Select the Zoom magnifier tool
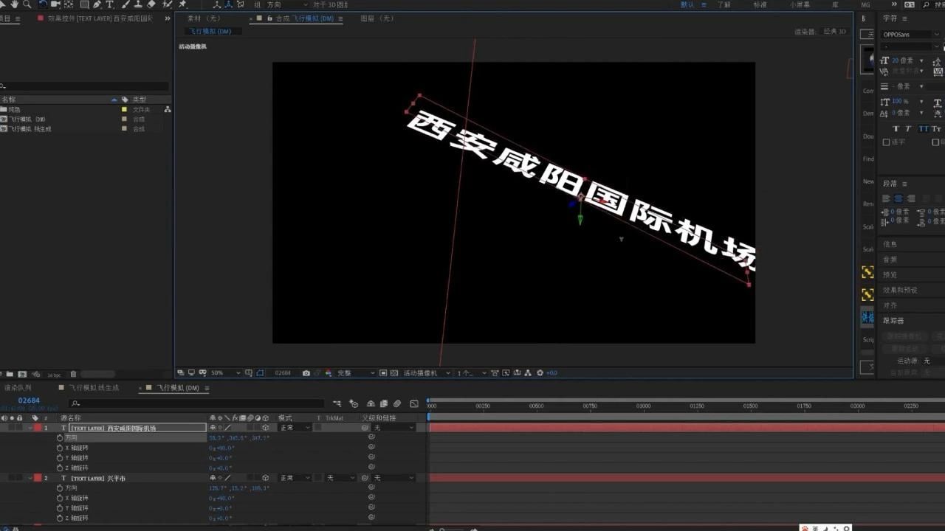 click(27, 4)
